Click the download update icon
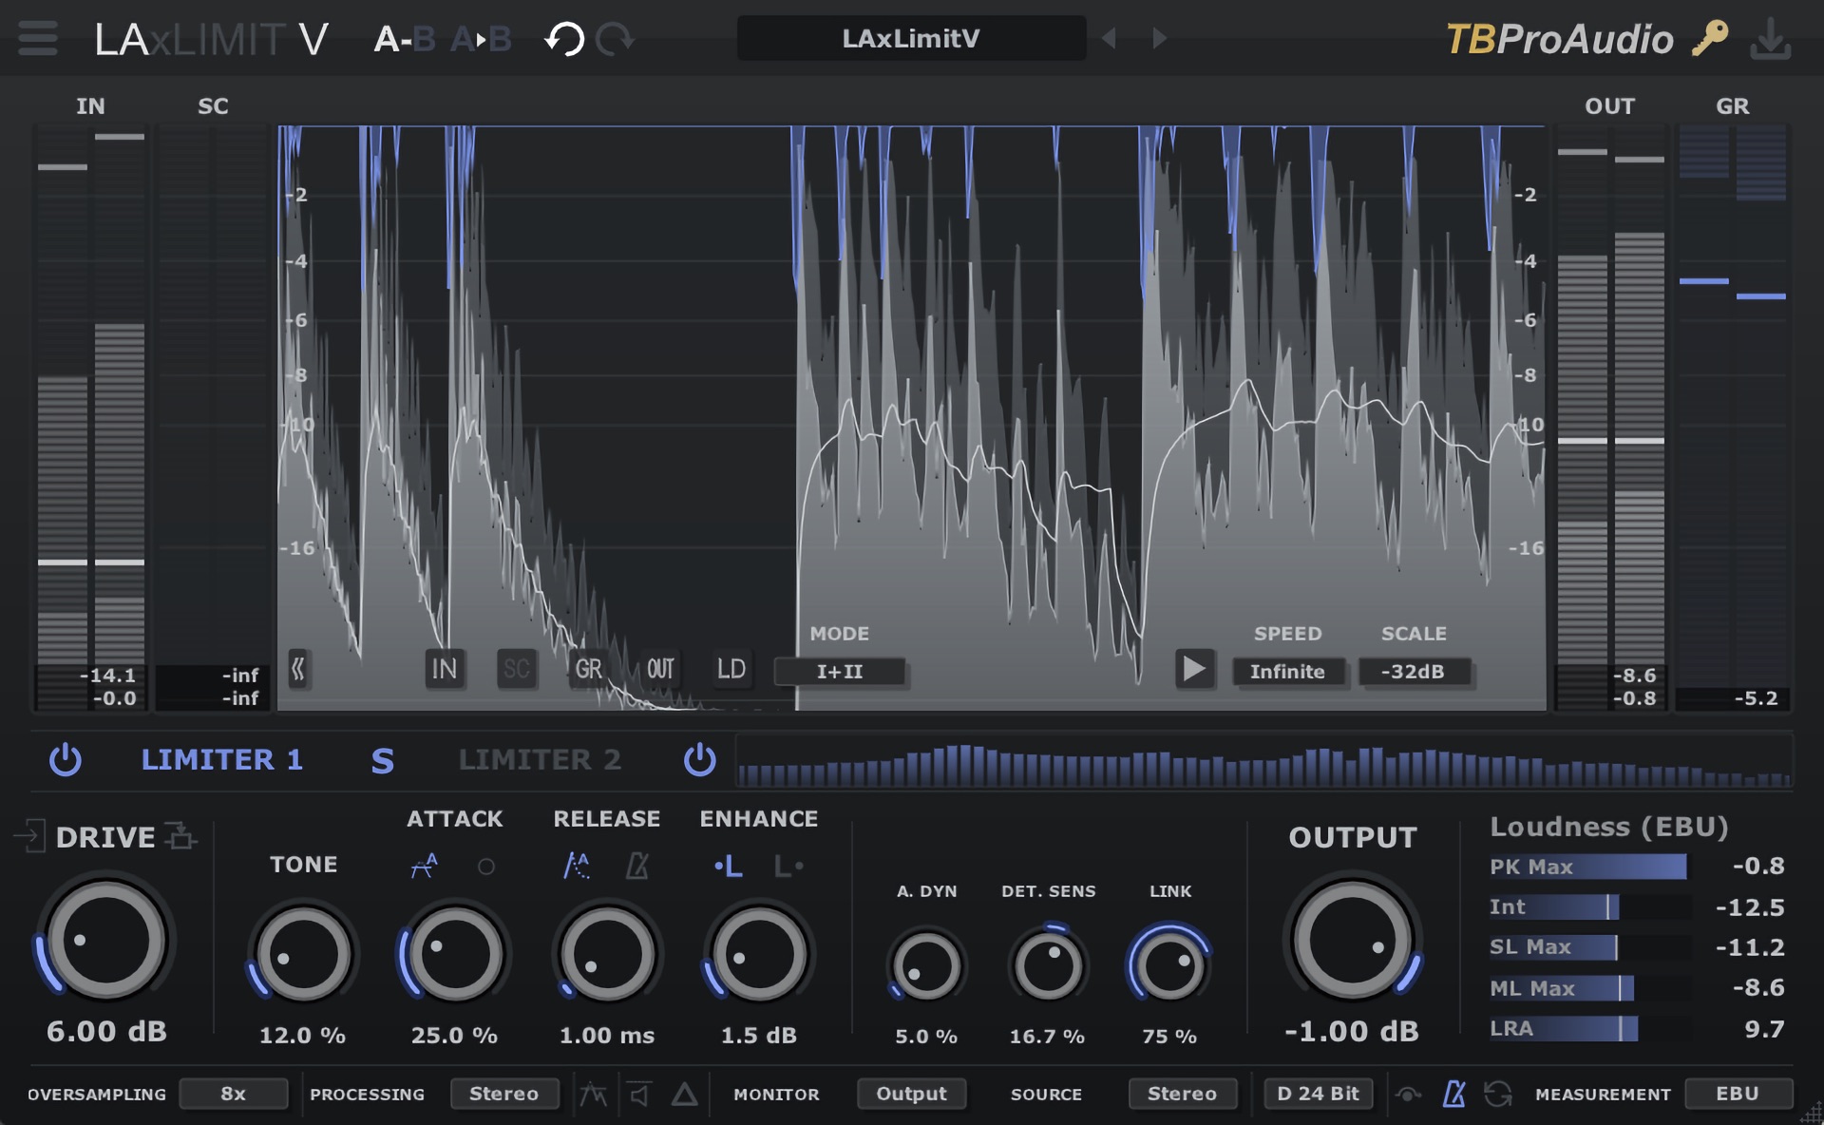Screen dimensions: 1824x1125 click(1771, 39)
